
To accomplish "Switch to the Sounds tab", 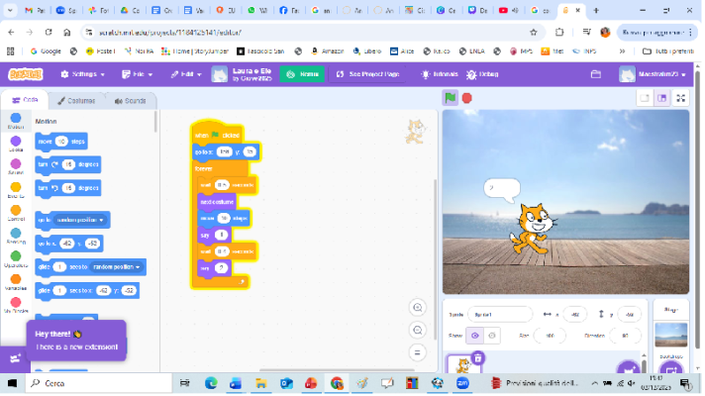I will [x=130, y=101].
